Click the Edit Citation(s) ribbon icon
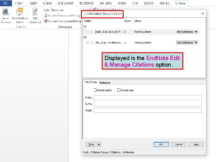This screenshot has width=216, height=162. (35, 12)
